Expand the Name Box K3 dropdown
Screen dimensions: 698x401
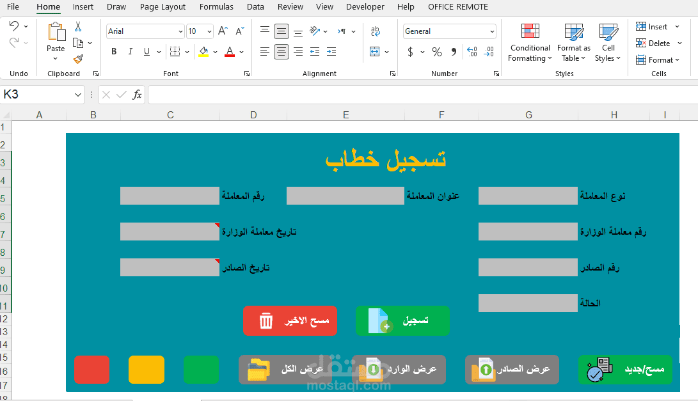(78, 95)
